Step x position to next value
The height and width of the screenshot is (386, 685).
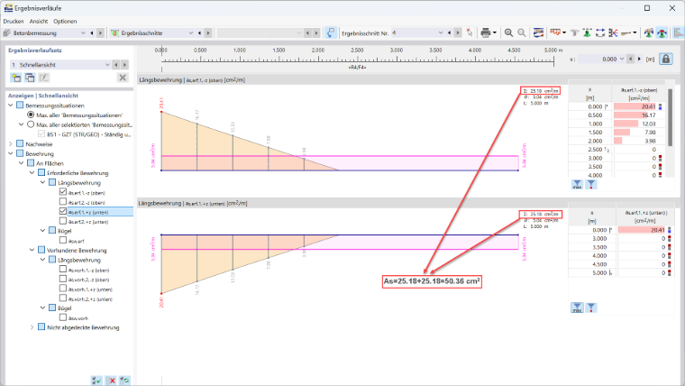[x=640, y=59]
